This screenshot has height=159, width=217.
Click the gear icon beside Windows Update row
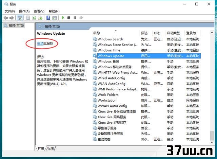pos(95,56)
